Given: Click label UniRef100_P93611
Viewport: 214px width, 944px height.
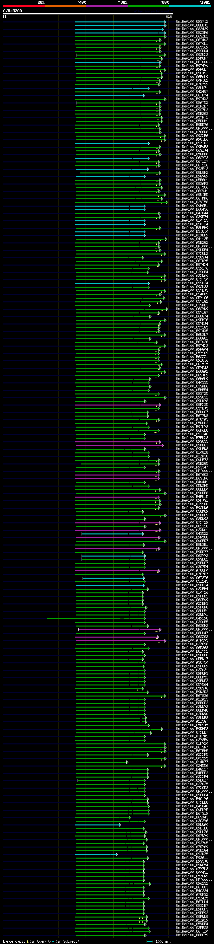Looking at the screenshot, I should [x=192, y=858].
